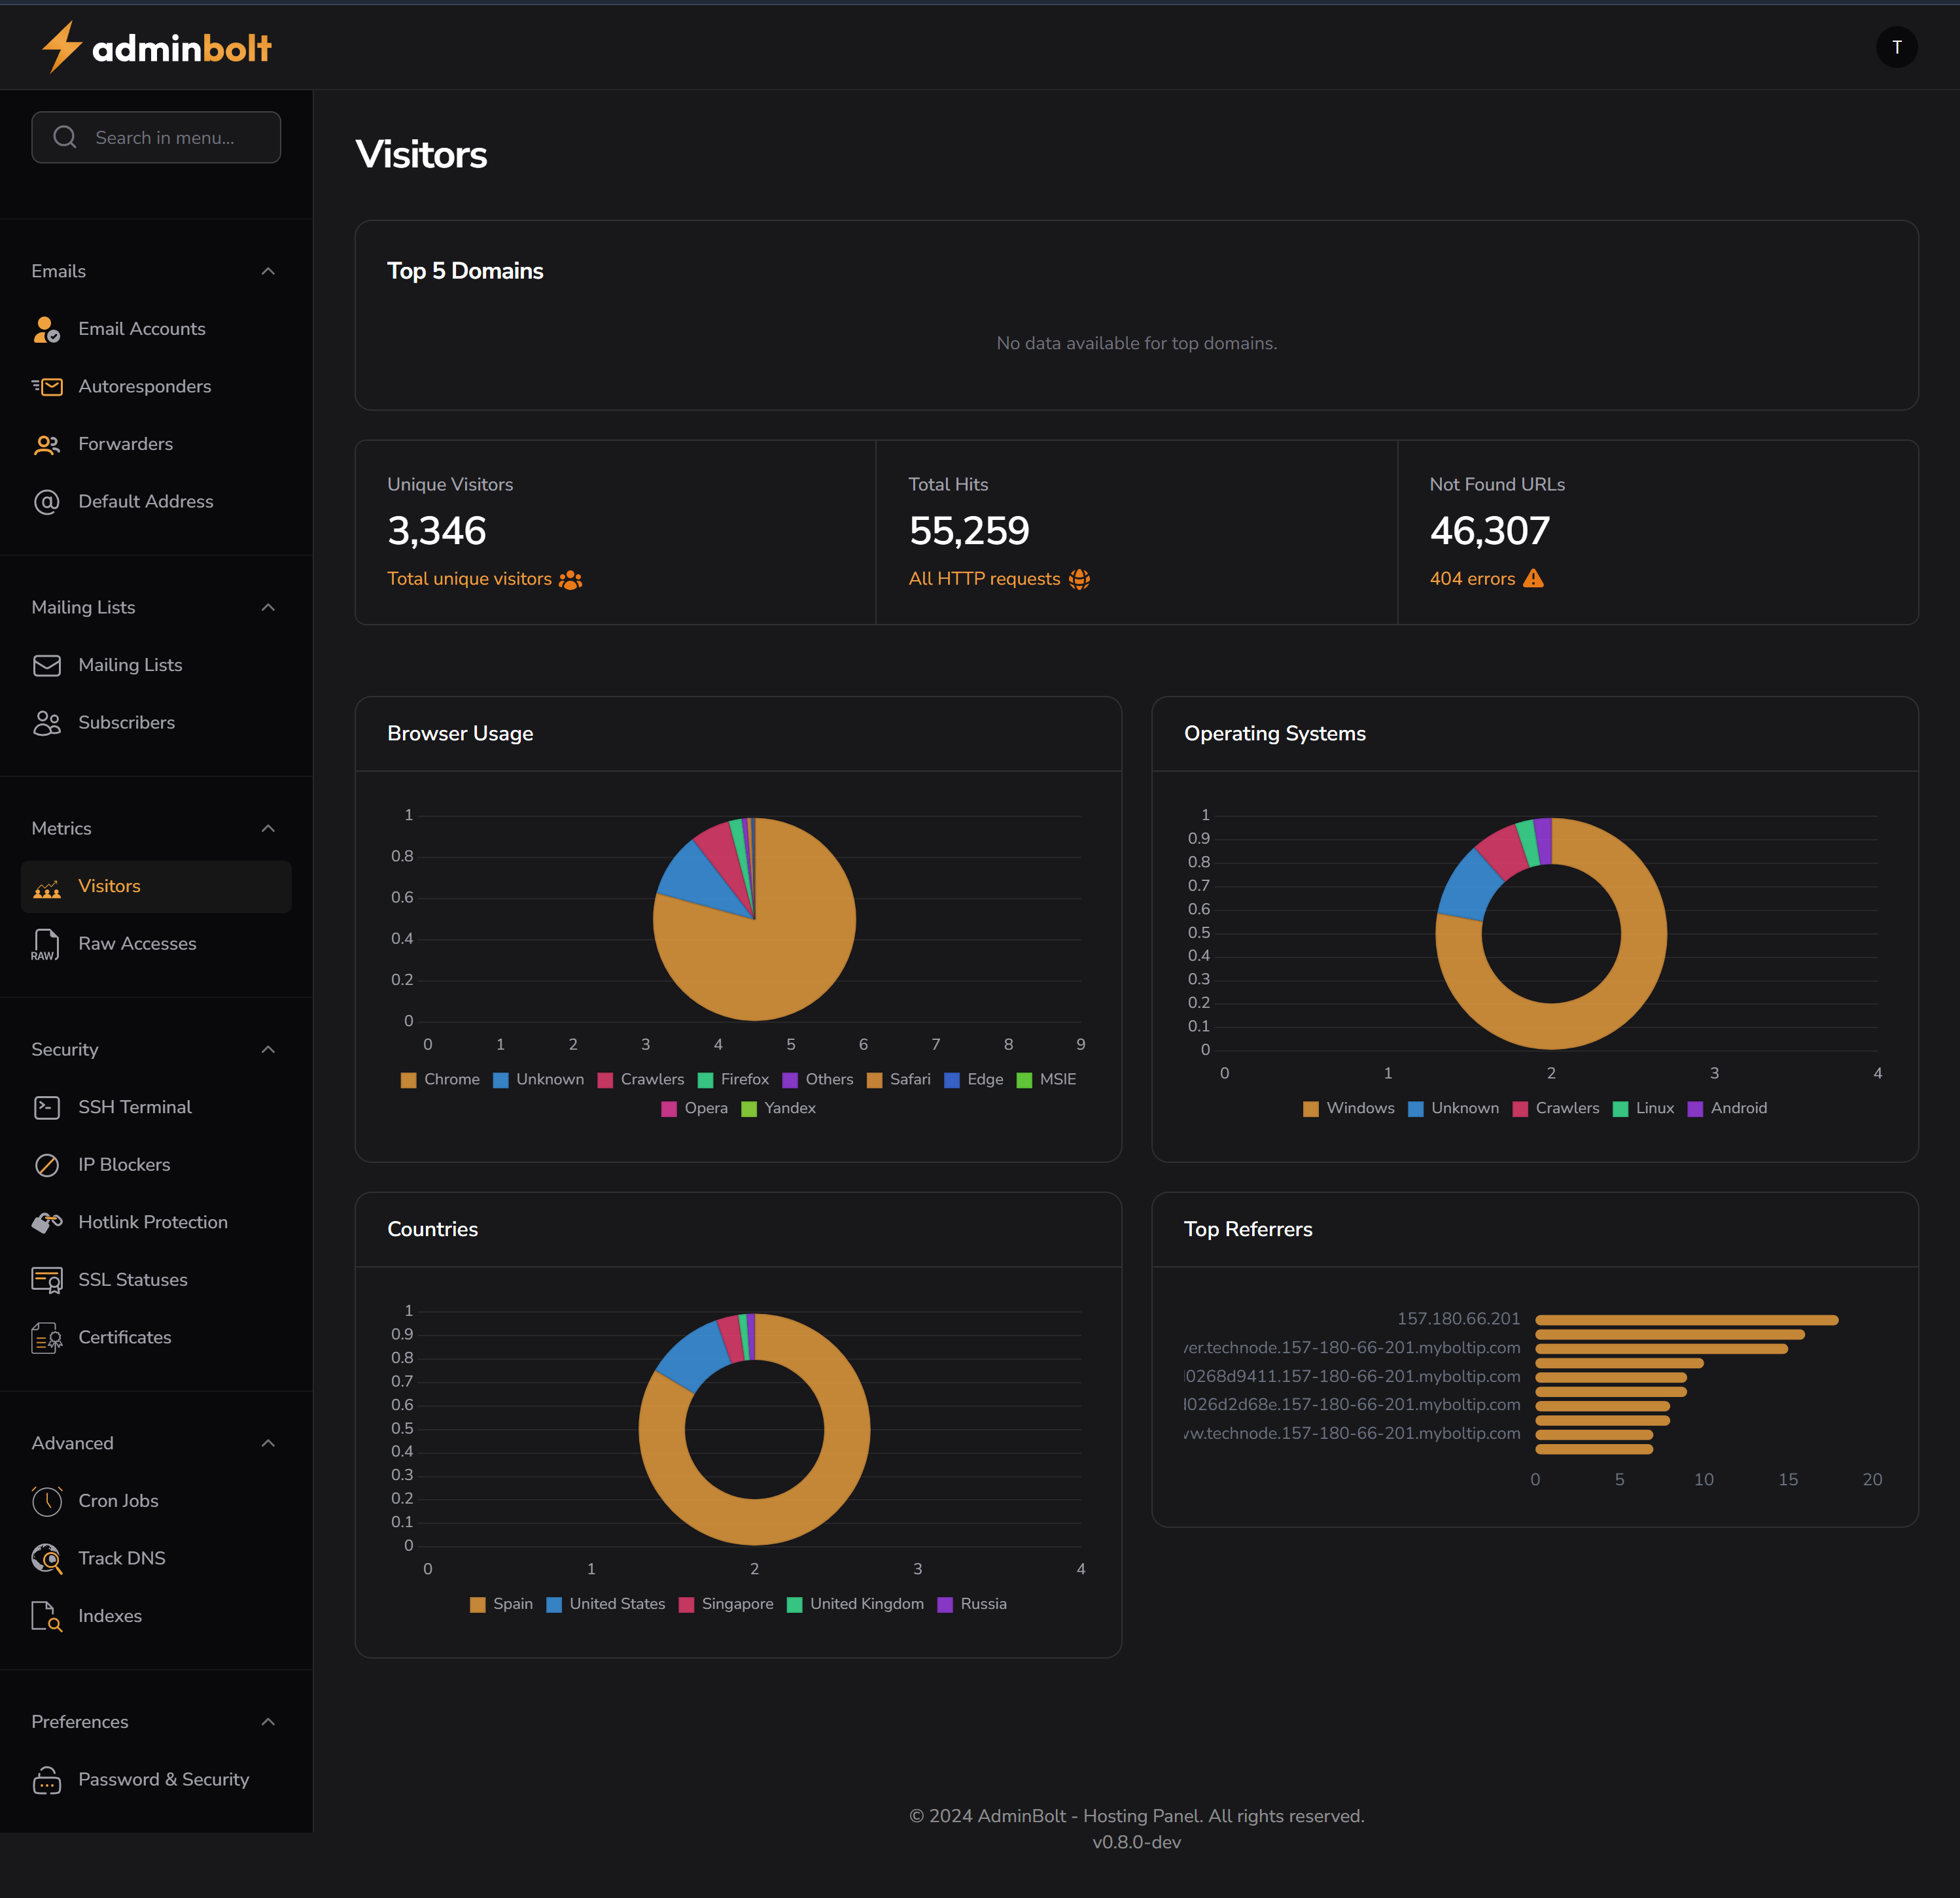Select the IP Blockers icon

tap(47, 1164)
